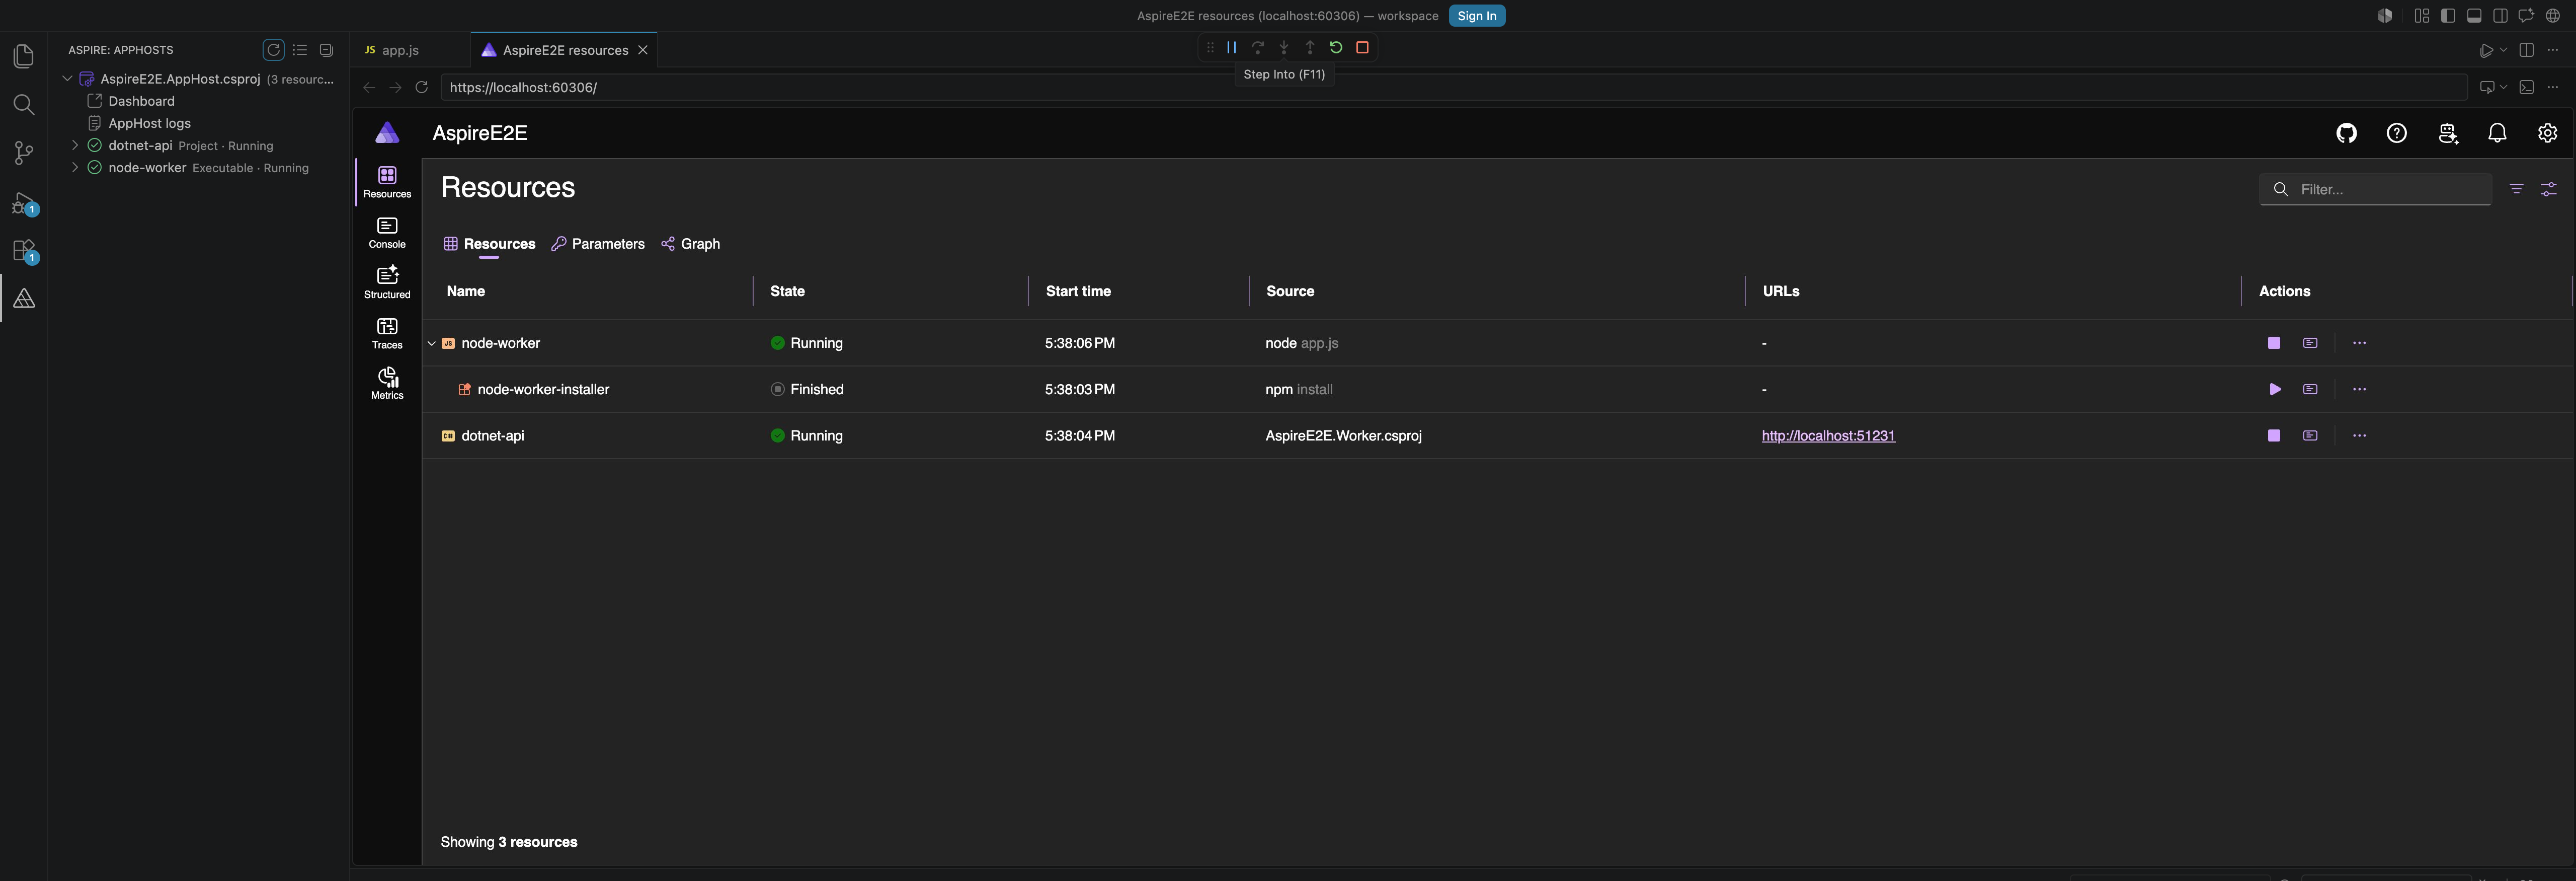Open resource filter options icon
The width and height of the screenshot is (2576, 881).
[x=2516, y=188]
